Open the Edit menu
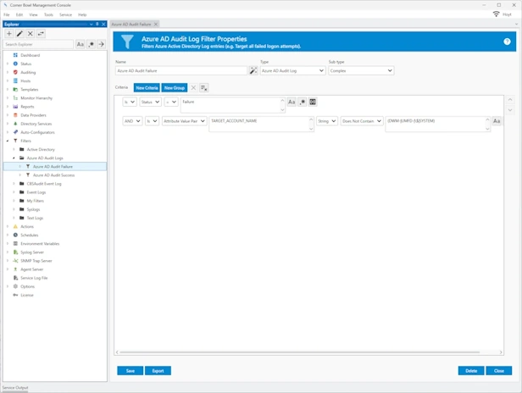 pos(19,14)
